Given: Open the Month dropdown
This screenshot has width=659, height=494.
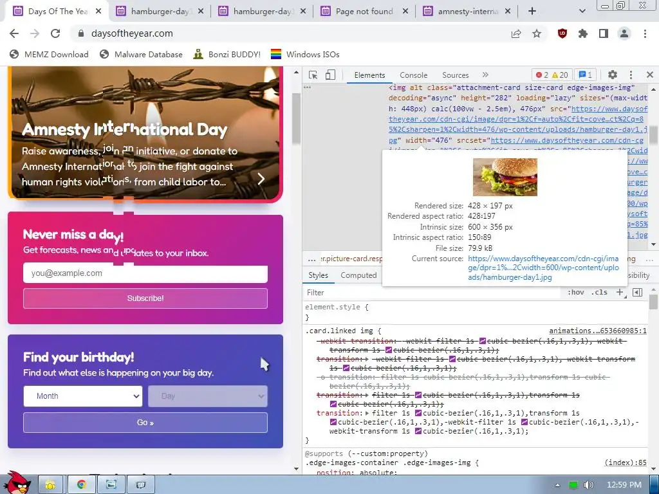Looking at the screenshot, I should (x=83, y=396).
